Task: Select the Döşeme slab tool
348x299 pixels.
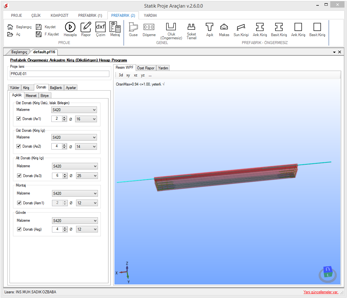Action: [149, 29]
